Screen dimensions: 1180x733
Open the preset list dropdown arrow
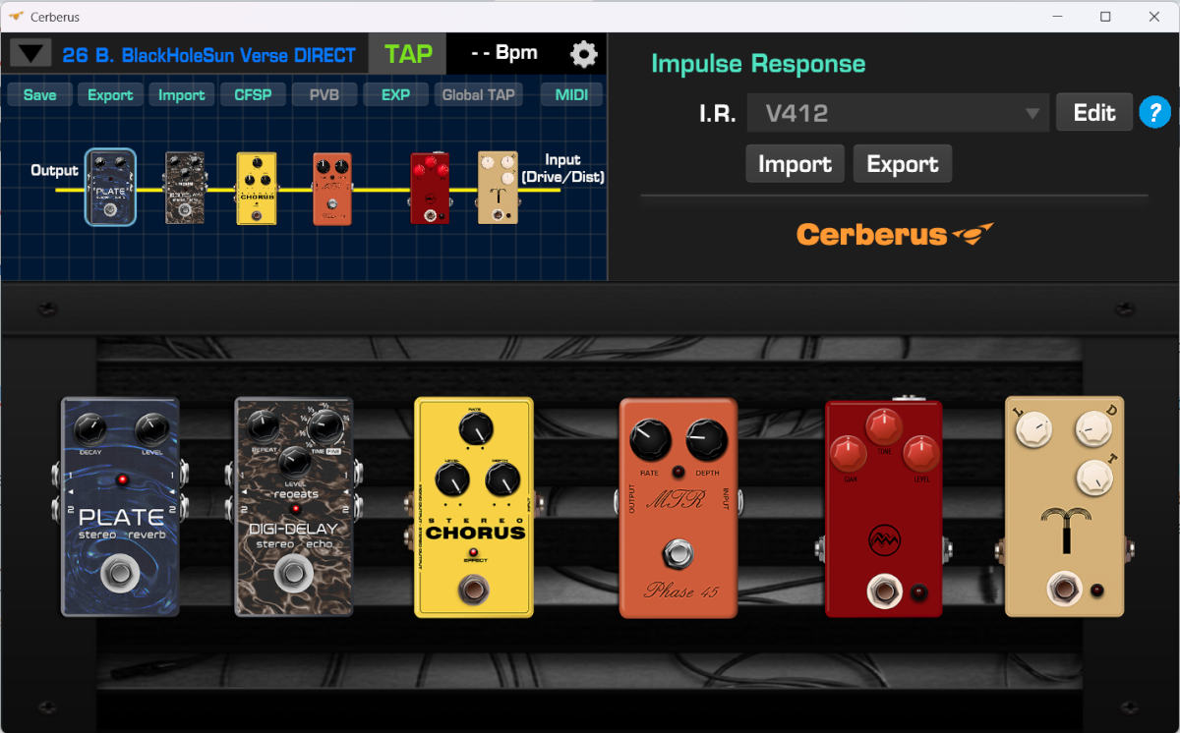[30, 53]
